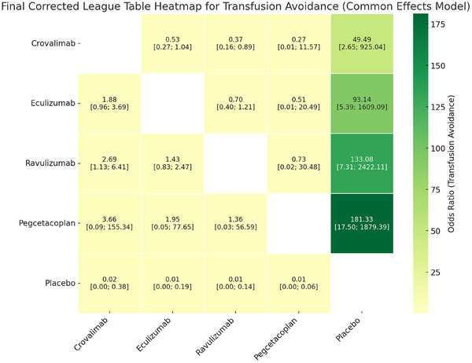
Task: Click the Pegcetacoplan column label at bottom
Action: pos(275,339)
